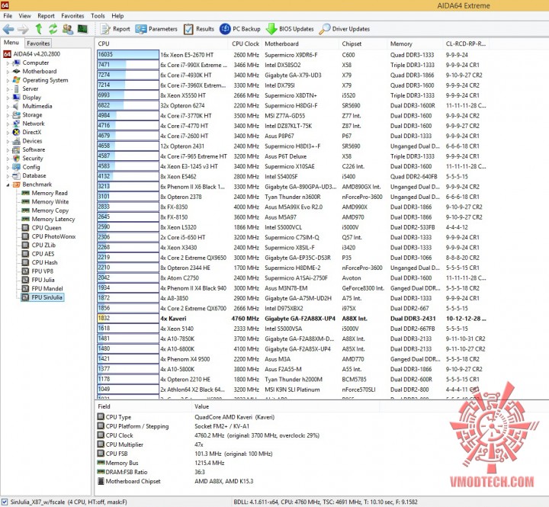
Task: Select the 16x Xeon E5-2670 HT row
Action: coord(291,55)
